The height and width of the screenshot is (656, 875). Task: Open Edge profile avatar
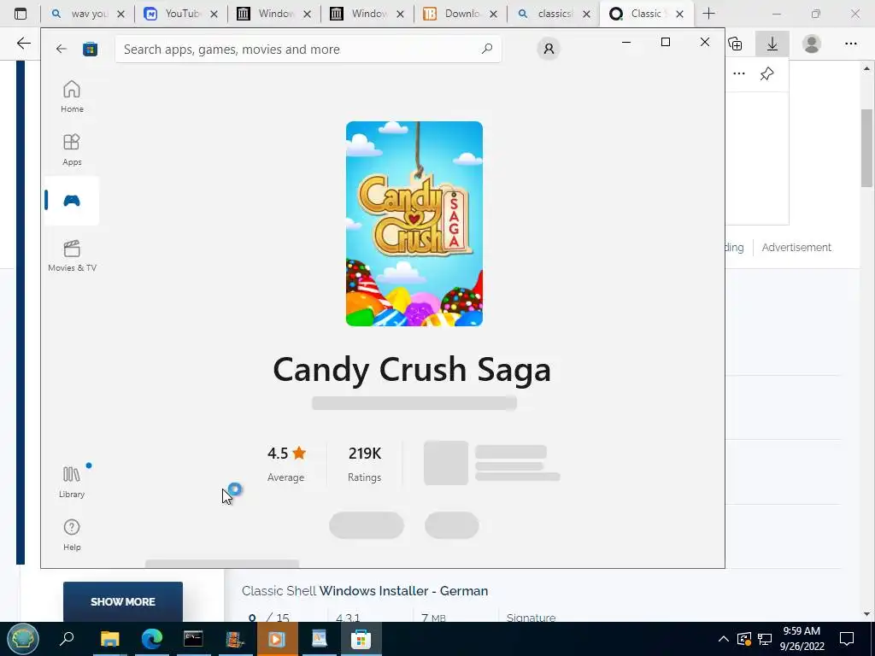pos(812,44)
